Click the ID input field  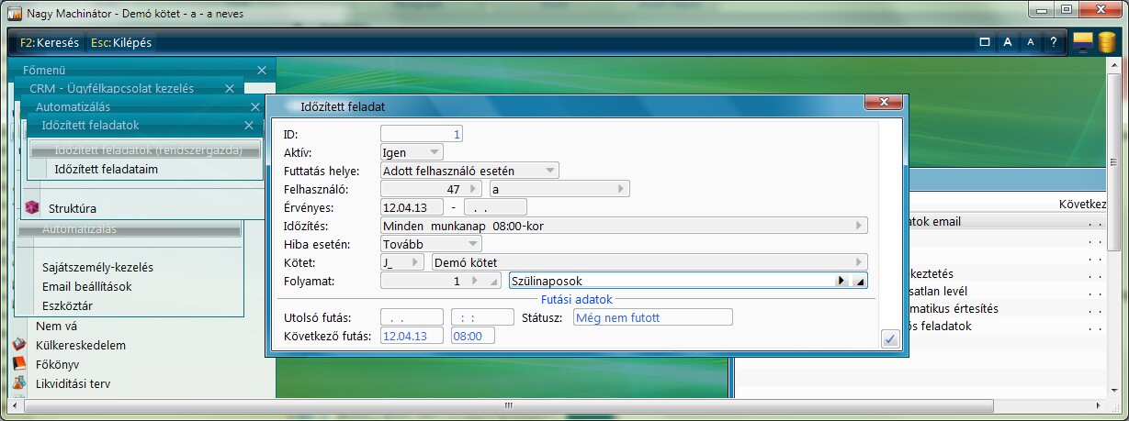coord(422,134)
